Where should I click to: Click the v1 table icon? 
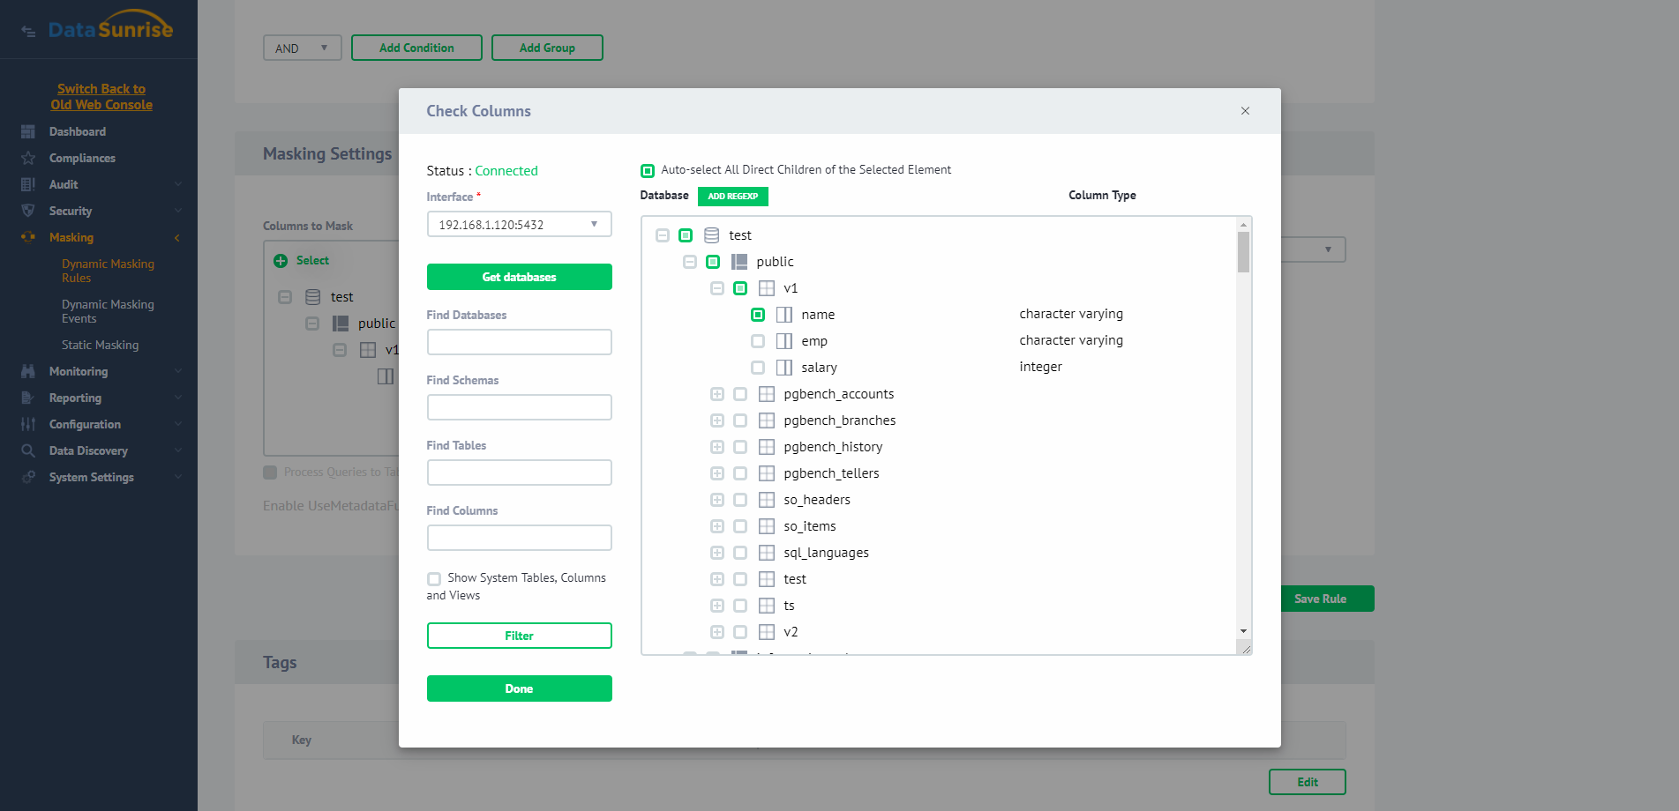(767, 288)
